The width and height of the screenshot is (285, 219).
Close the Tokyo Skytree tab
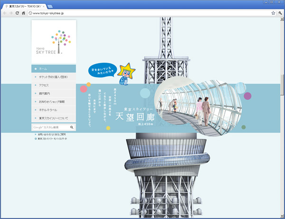[44, 6]
